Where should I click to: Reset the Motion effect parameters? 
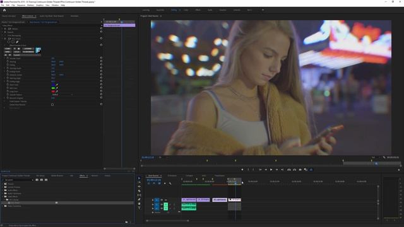pyautogui.click(x=101, y=29)
